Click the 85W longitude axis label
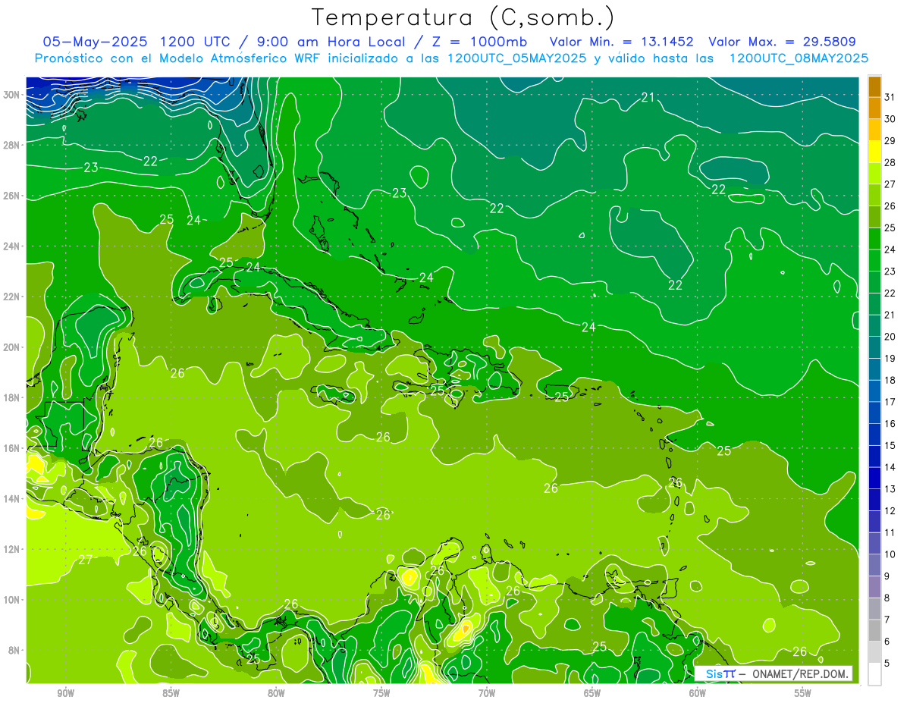Viewport: 910px width, 703px height. pos(171,693)
